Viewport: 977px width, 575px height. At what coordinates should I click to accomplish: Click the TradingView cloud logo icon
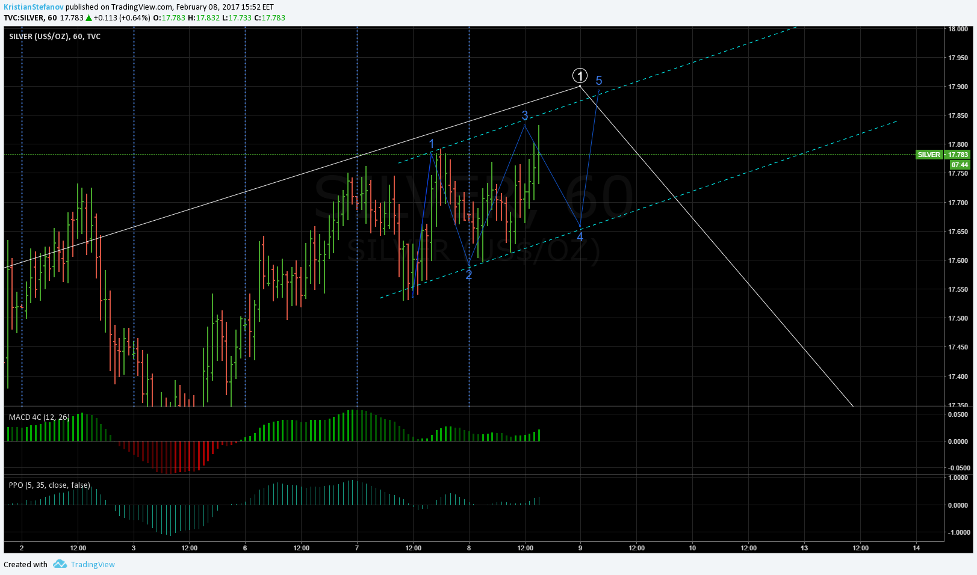[60, 564]
